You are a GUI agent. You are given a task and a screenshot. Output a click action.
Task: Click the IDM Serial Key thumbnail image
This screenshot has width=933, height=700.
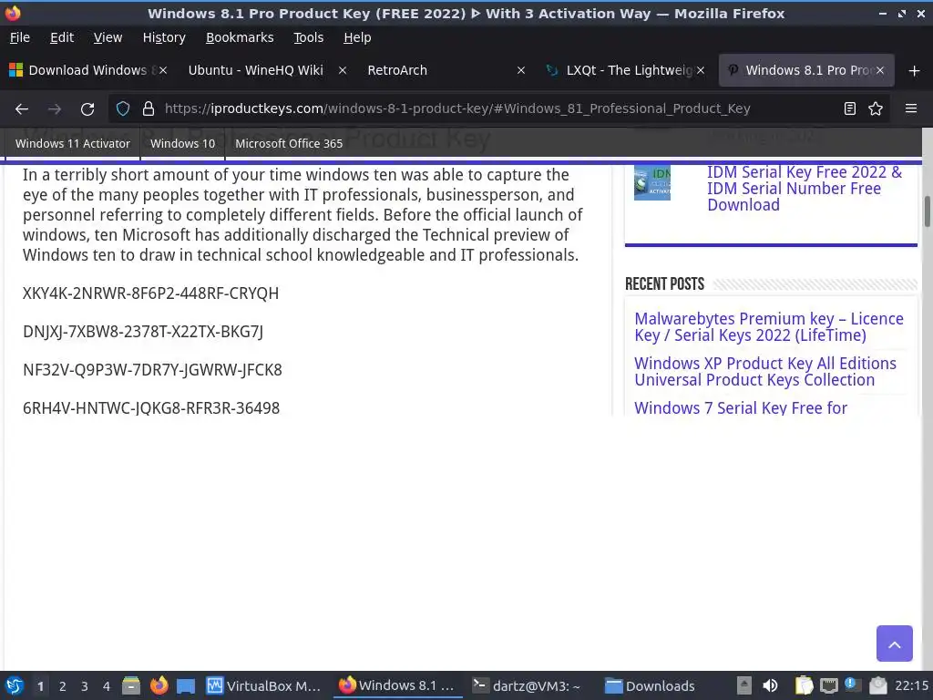pos(652,182)
